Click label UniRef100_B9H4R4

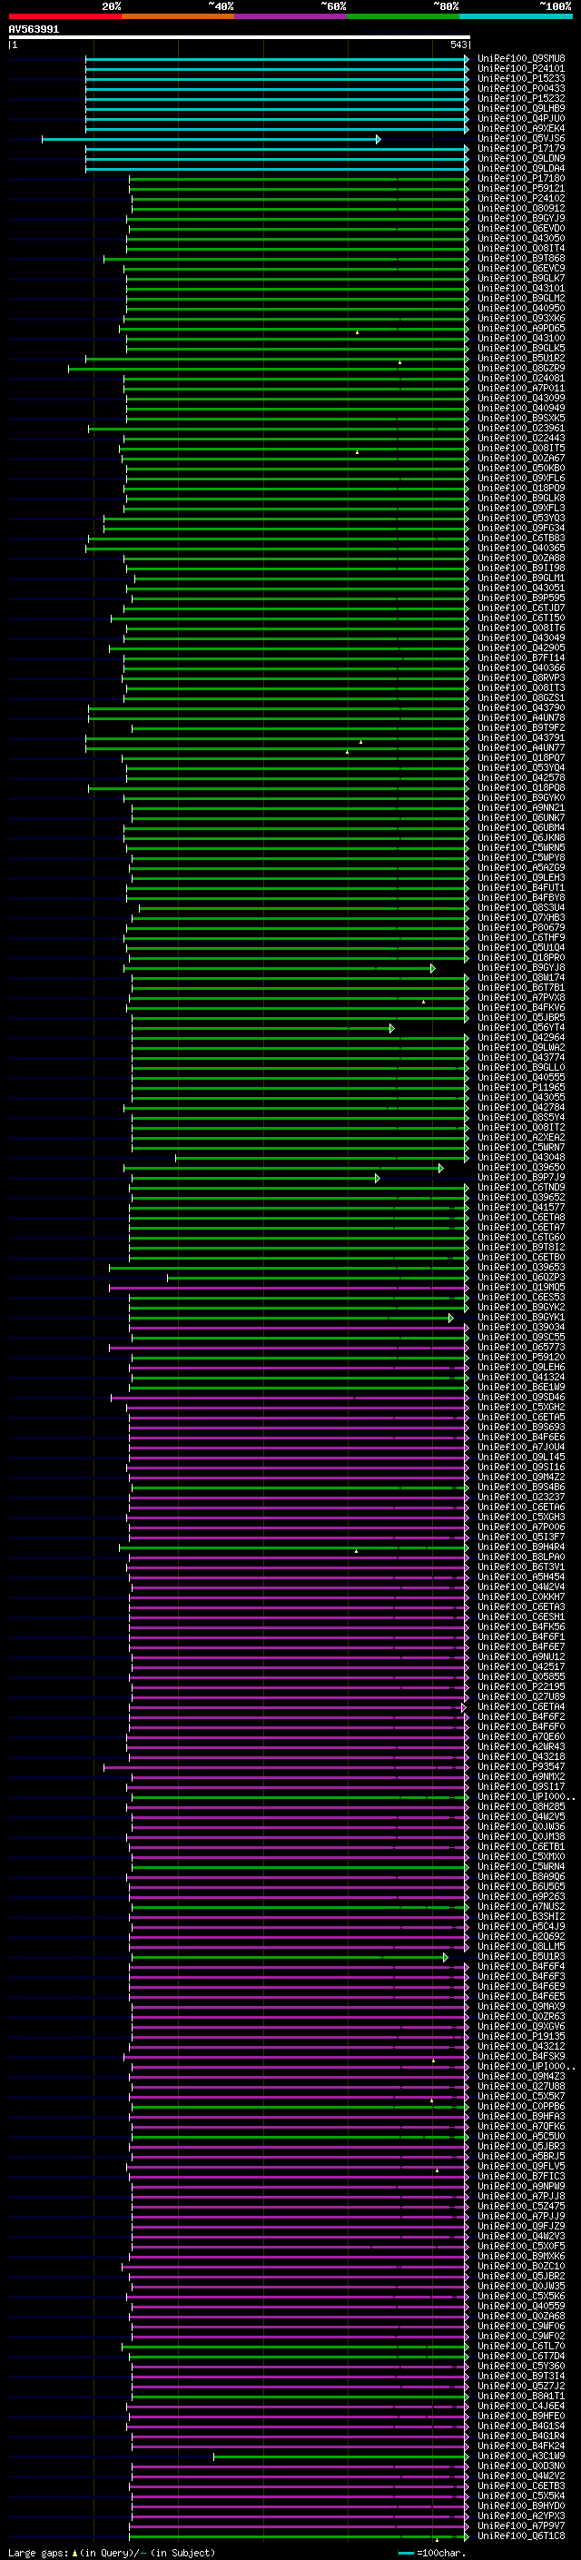click(520, 1547)
